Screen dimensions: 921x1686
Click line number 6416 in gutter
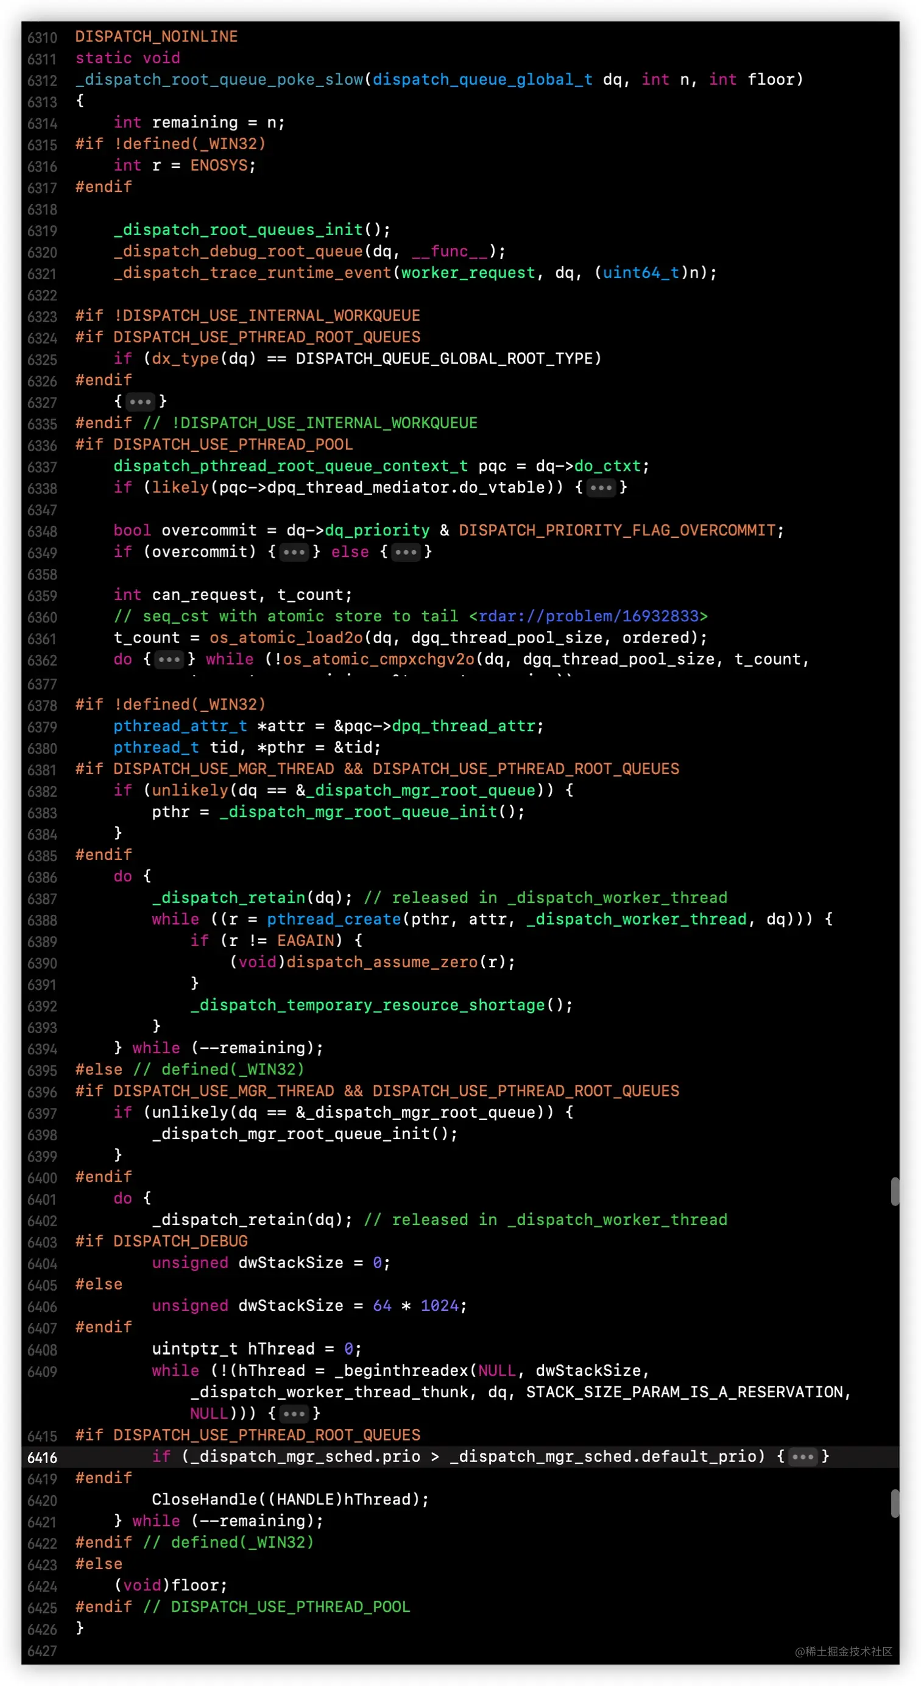click(43, 1458)
